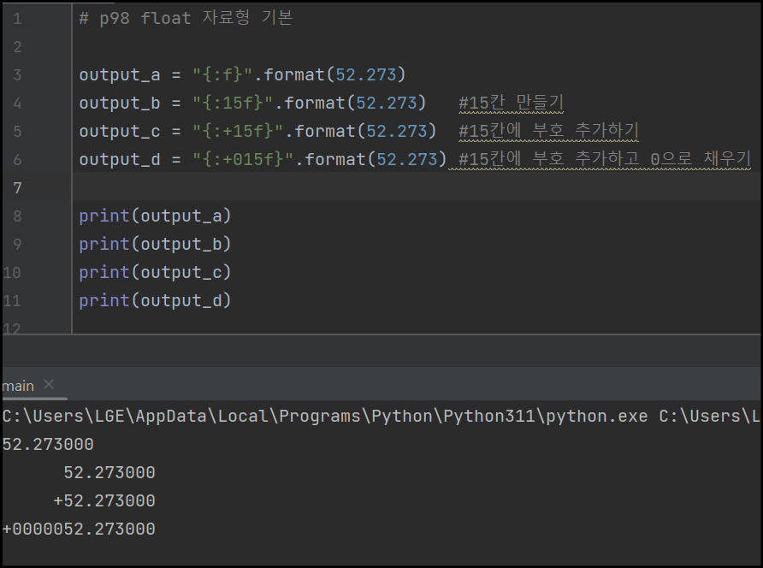Click print(output_d) line

pyautogui.click(x=155, y=300)
